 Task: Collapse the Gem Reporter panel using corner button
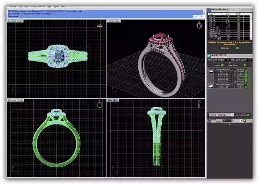(x=251, y=56)
